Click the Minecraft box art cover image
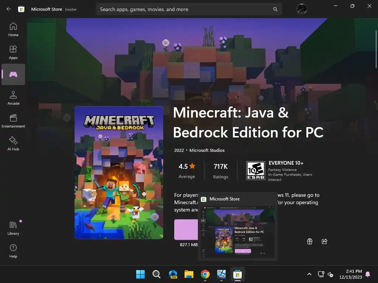The image size is (378, 283). point(119,172)
